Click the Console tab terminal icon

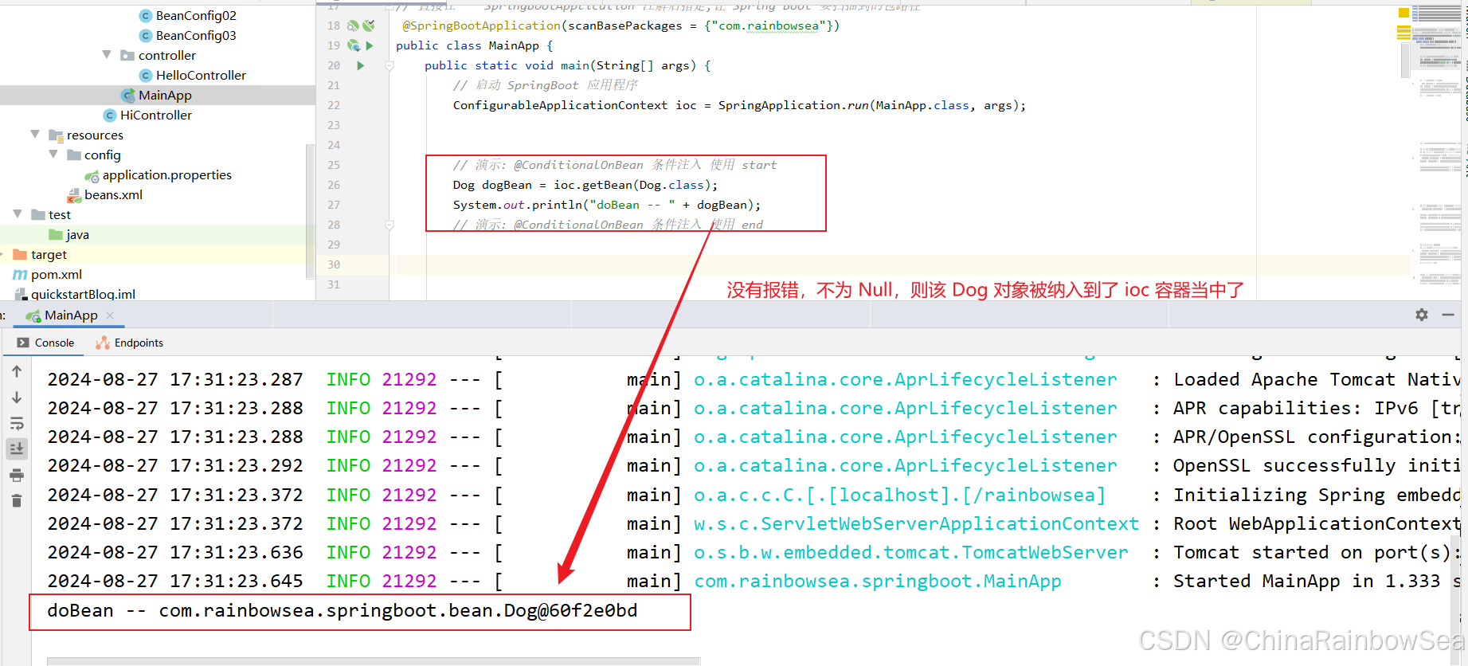[23, 343]
